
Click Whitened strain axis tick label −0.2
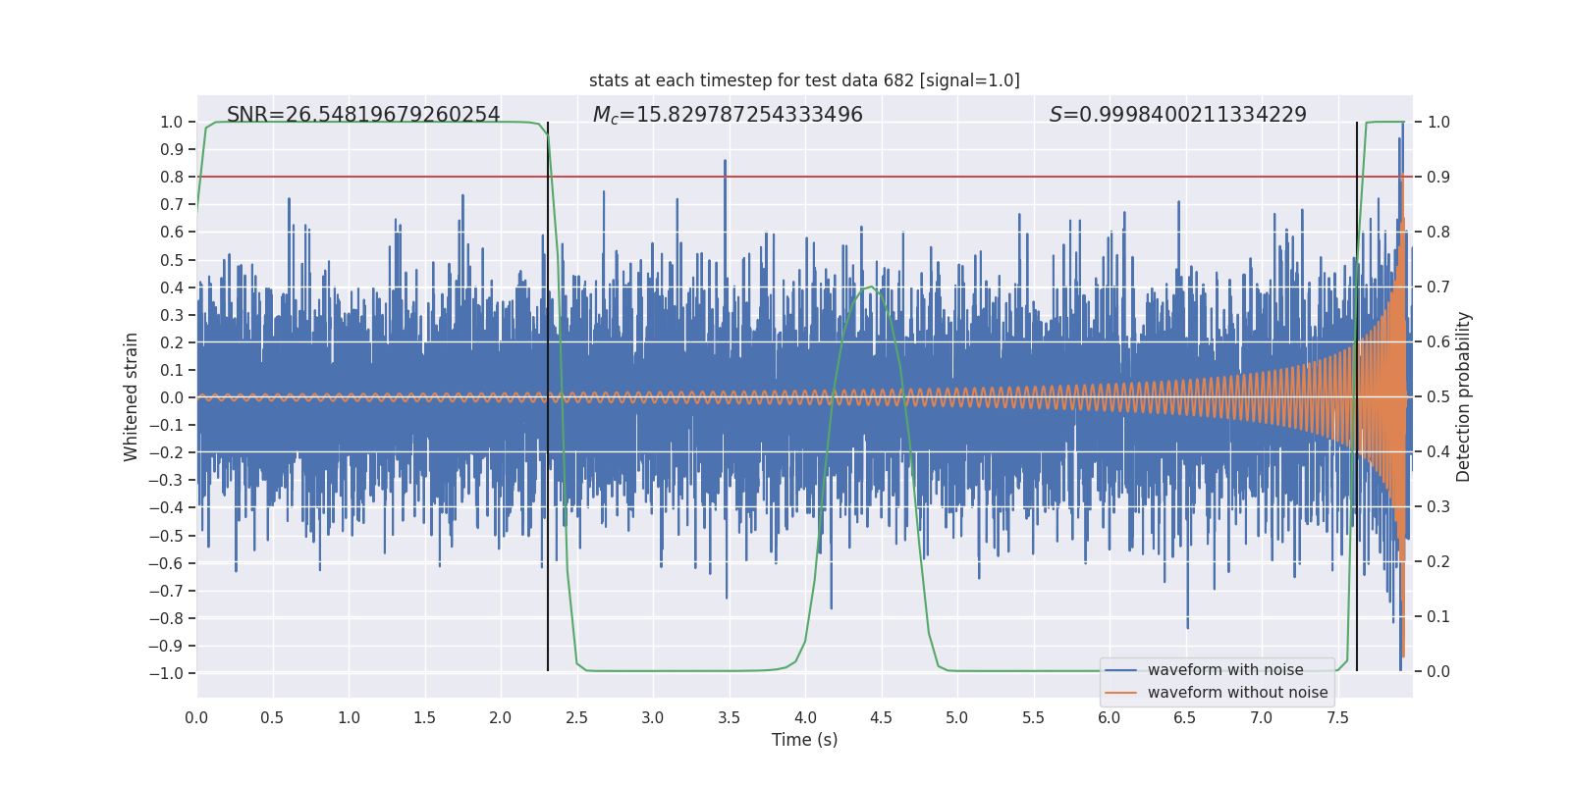(x=166, y=452)
